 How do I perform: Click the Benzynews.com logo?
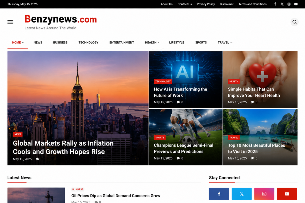coord(60,19)
